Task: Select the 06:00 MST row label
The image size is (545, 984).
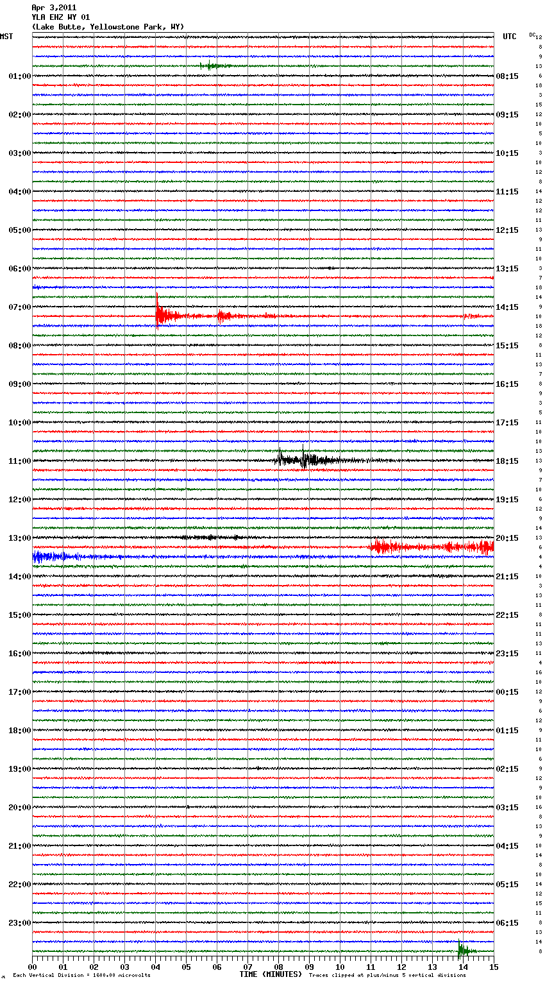Action: click(19, 269)
